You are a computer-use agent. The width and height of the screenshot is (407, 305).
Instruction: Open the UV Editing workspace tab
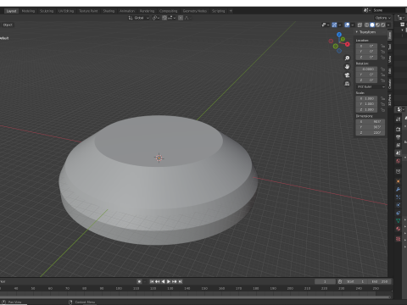pos(66,11)
